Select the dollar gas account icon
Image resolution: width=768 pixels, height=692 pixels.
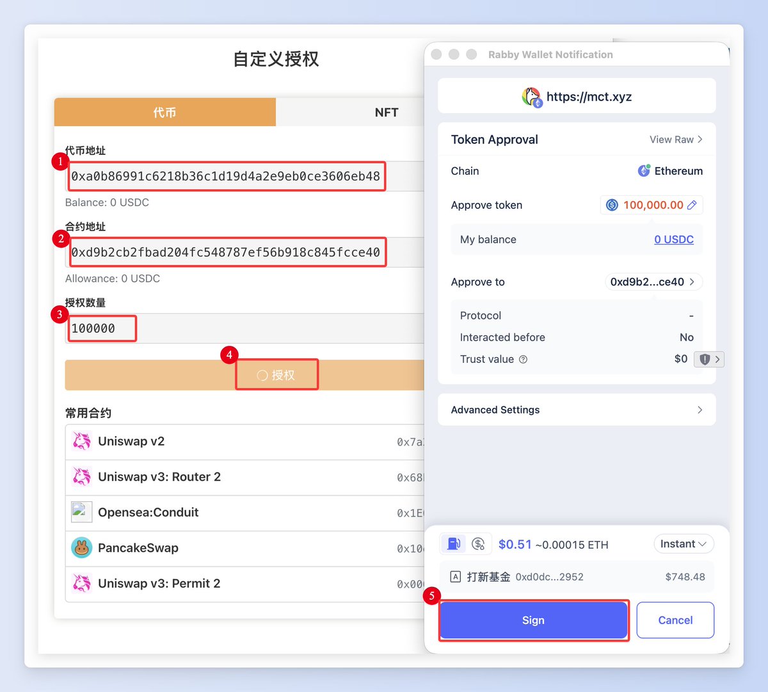coord(478,544)
